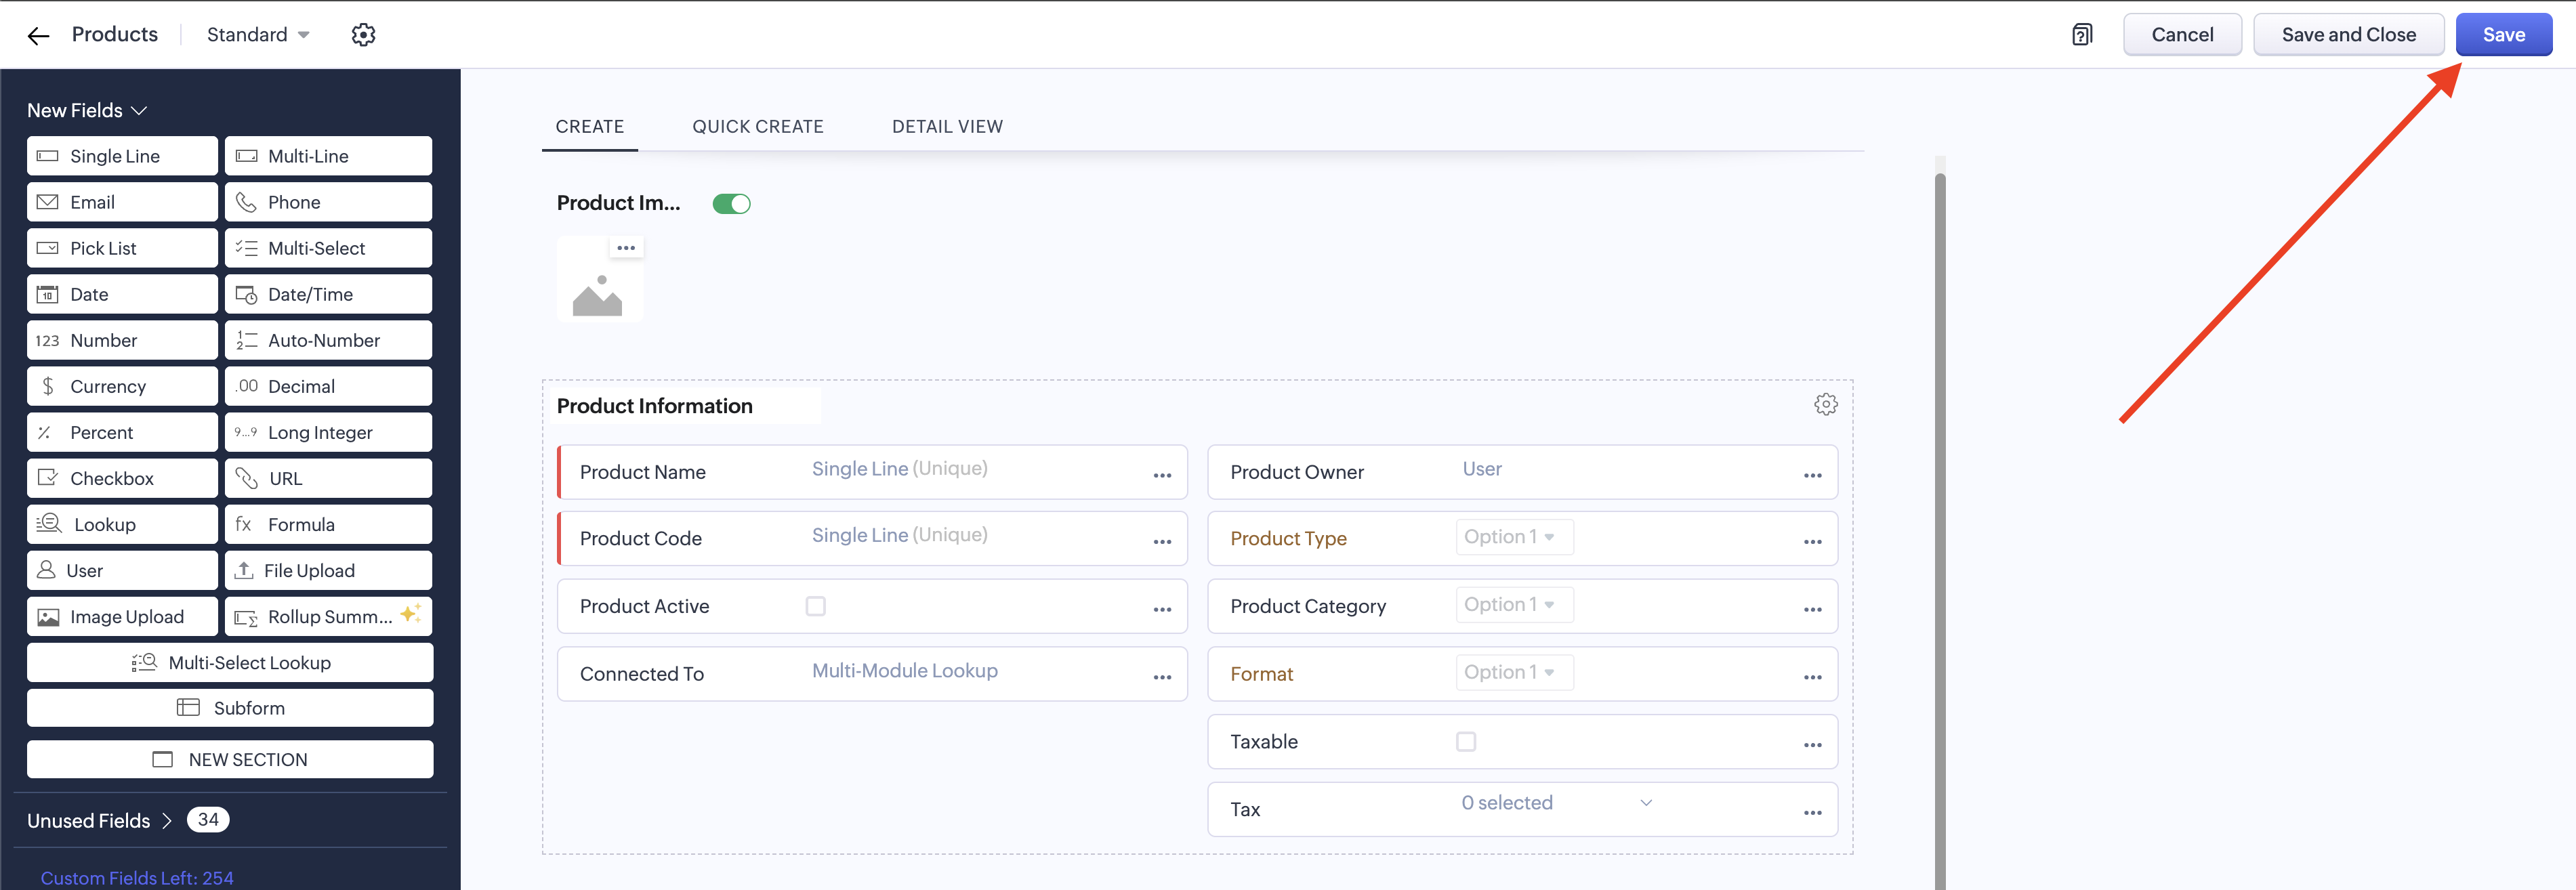Expand the Tax 0 selected dropdown
Image resolution: width=2576 pixels, height=890 pixels.
click(x=1555, y=803)
